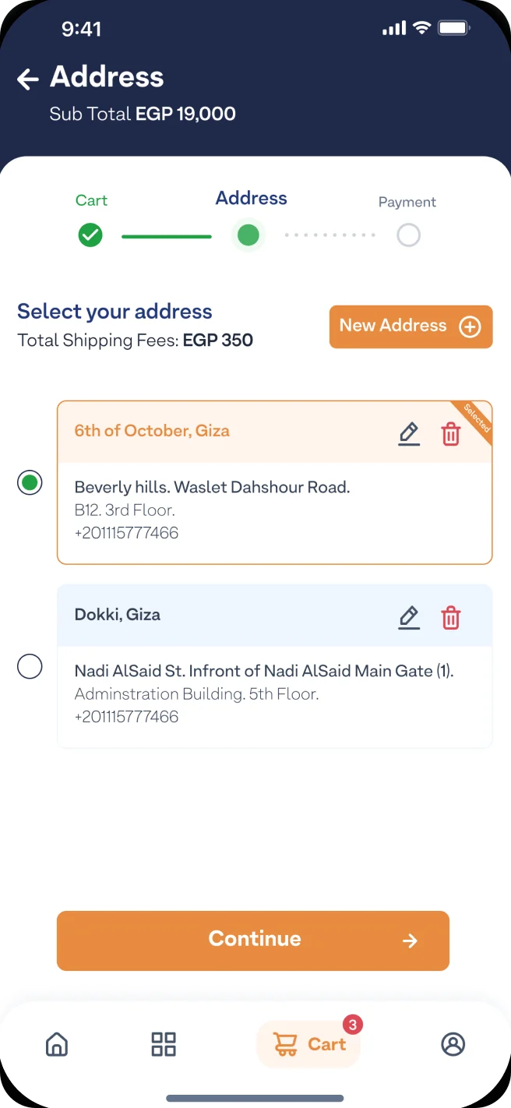511x1108 pixels.
Task: Edit the 6th of October address
Action: [x=409, y=434]
